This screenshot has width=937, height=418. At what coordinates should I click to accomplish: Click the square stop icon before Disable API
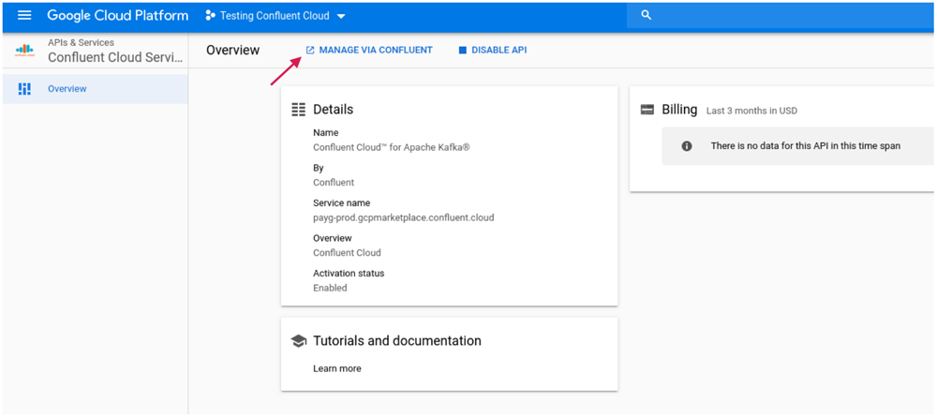(x=462, y=51)
